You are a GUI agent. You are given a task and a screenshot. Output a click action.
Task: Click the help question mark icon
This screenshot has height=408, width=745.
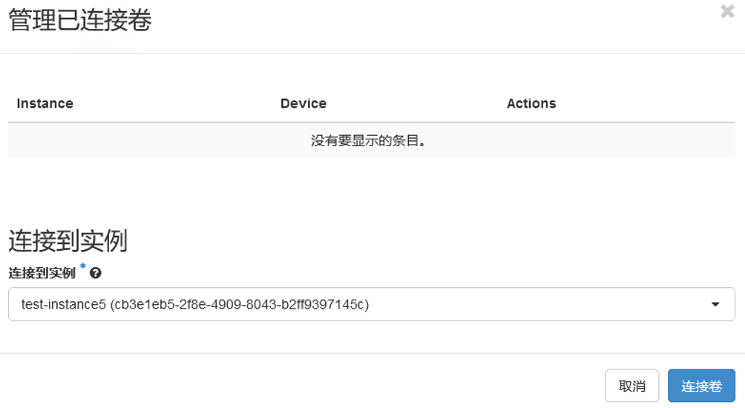click(x=96, y=273)
